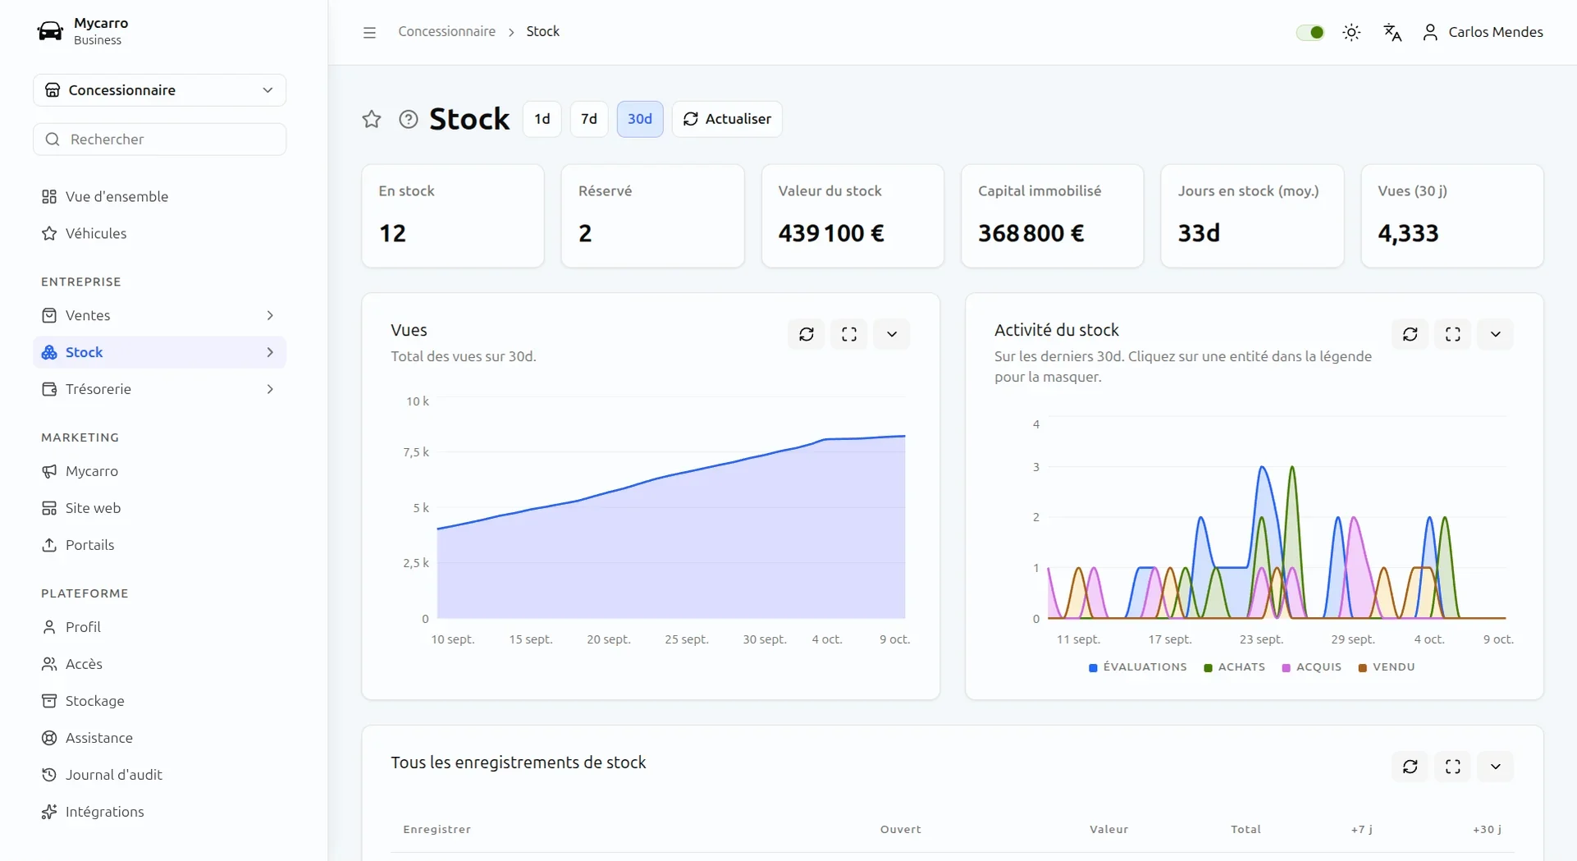Screen dimensions: 1577x861
Task: Expand the Ventes submenu chevron
Action: coord(270,315)
